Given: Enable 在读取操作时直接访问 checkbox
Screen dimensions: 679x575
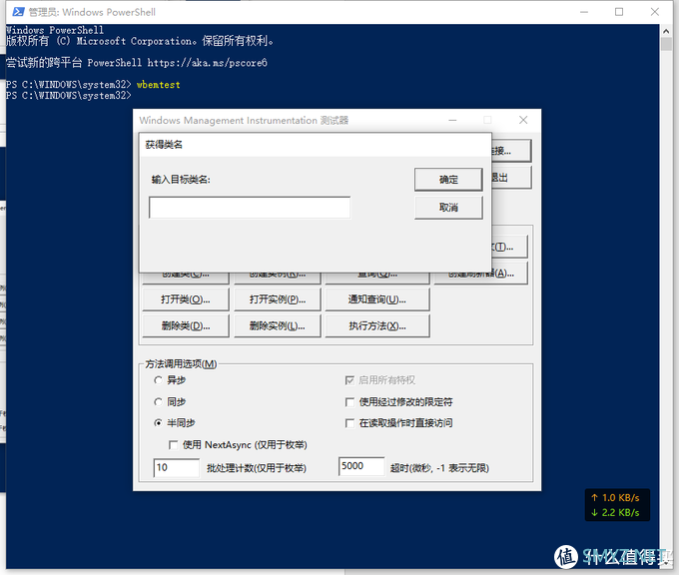Looking at the screenshot, I should coord(349,423).
